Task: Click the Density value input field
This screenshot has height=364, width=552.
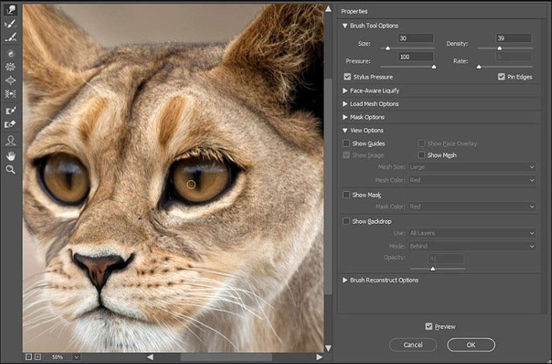Action: (x=514, y=38)
